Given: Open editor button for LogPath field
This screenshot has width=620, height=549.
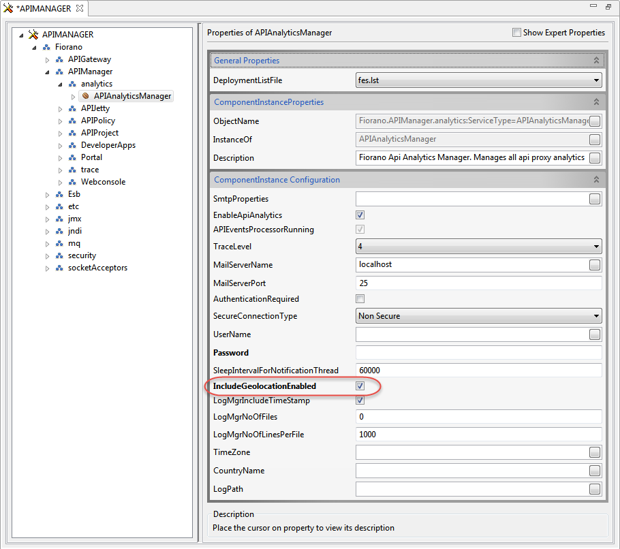Looking at the screenshot, I should point(595,489).
